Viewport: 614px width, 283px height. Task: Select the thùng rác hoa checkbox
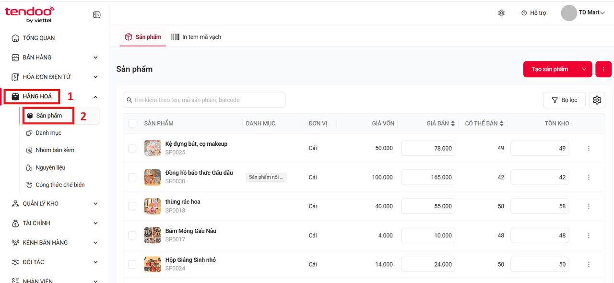pos(132,206)
